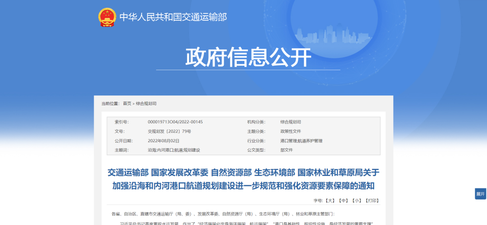Viewport: 487px width, 225px height.
Task: Click the 索引号 label
Action: pos(121,122)
